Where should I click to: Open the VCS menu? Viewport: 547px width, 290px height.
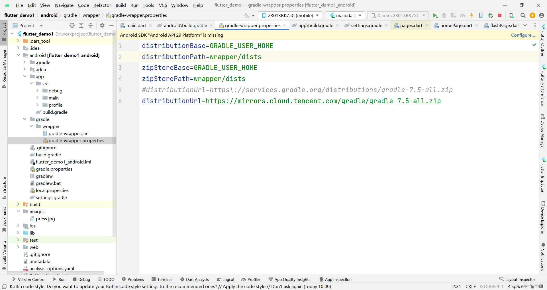pos(163,5)
